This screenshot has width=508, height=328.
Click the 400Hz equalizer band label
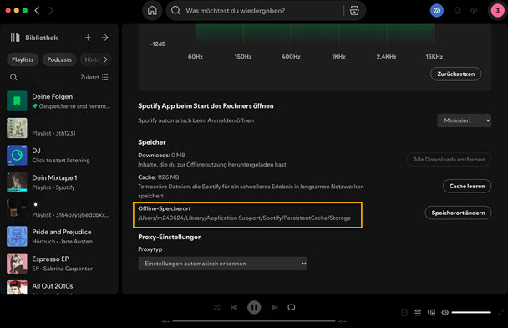click(291, 57)
